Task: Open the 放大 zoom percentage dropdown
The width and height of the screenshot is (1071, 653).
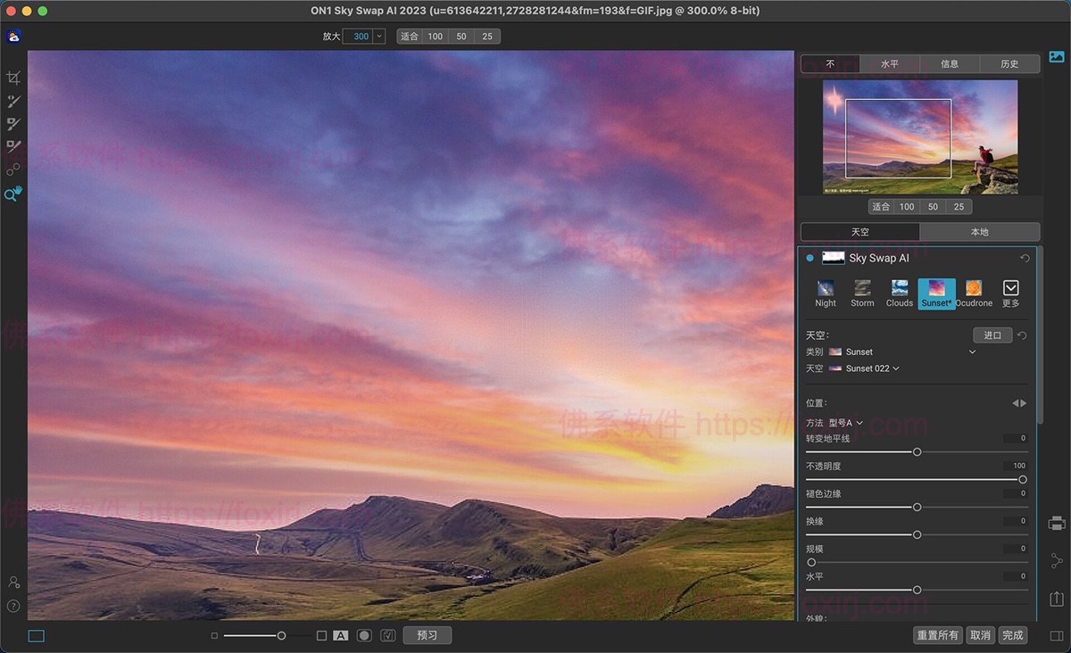Action: (x=379, y=37)
